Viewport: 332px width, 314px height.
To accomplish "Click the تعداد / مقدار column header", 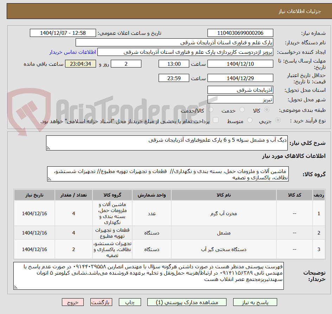I will point(74,195).
